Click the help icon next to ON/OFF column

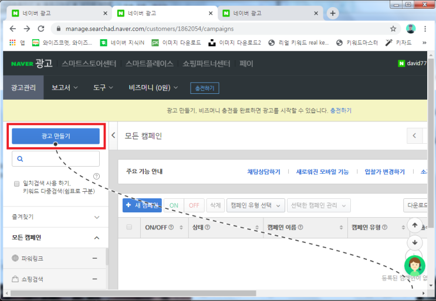coord(171,227)
